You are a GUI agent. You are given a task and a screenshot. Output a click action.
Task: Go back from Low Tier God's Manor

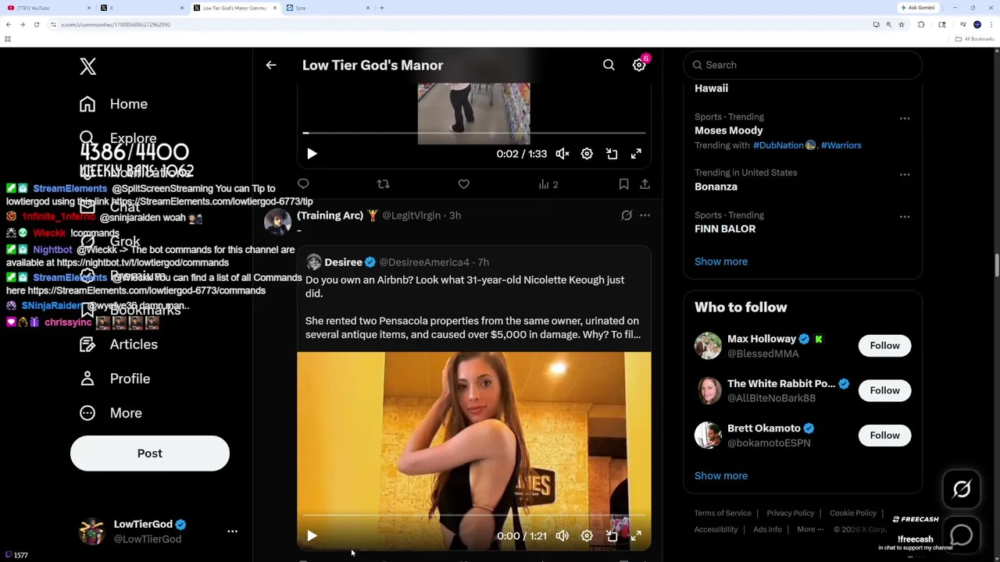click(x=271, y=66)
